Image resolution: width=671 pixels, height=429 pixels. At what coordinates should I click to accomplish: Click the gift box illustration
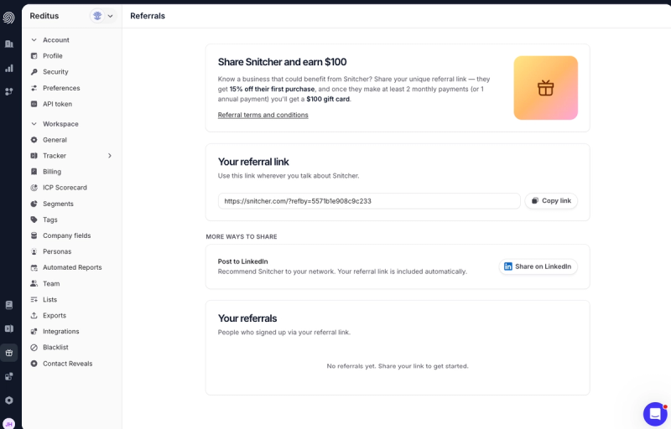click(x=546, y=88)
